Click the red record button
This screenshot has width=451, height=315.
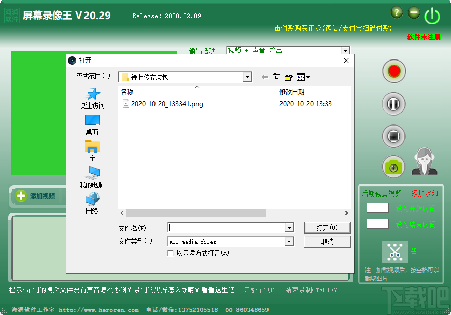394,71
